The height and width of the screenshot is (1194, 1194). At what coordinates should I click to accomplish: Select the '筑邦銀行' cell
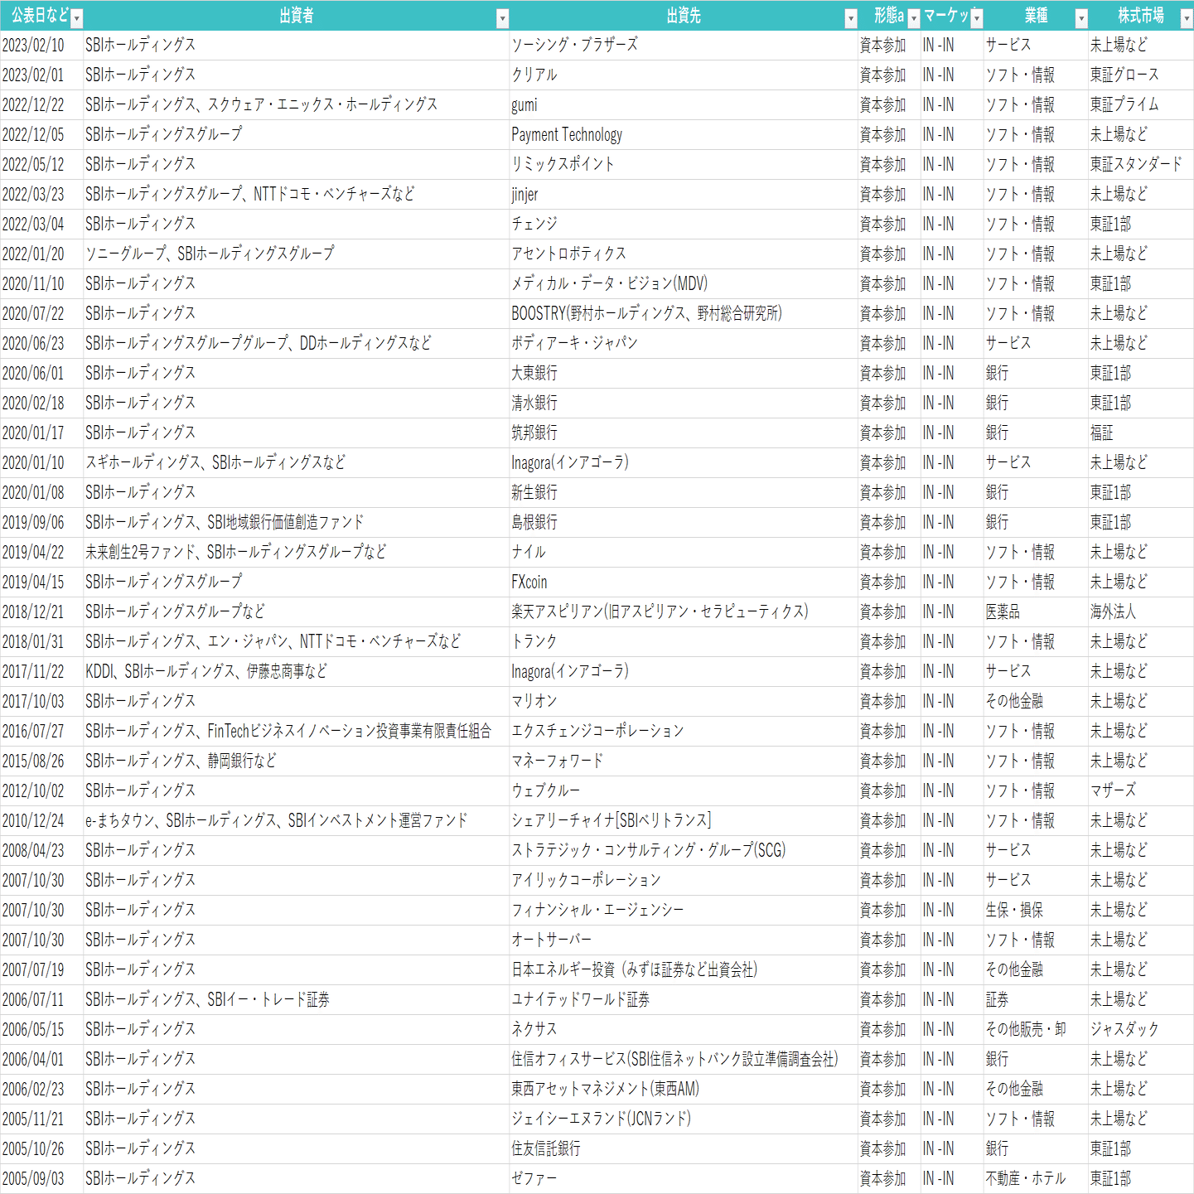pos(684,433)
